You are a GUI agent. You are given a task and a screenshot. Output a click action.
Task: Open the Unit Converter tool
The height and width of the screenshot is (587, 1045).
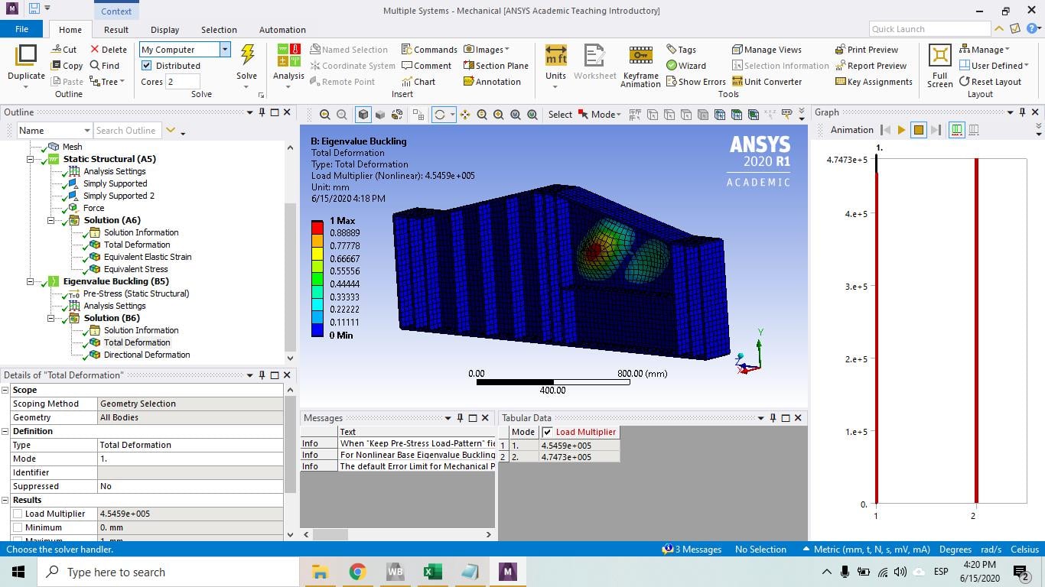[x=767, y=82]
